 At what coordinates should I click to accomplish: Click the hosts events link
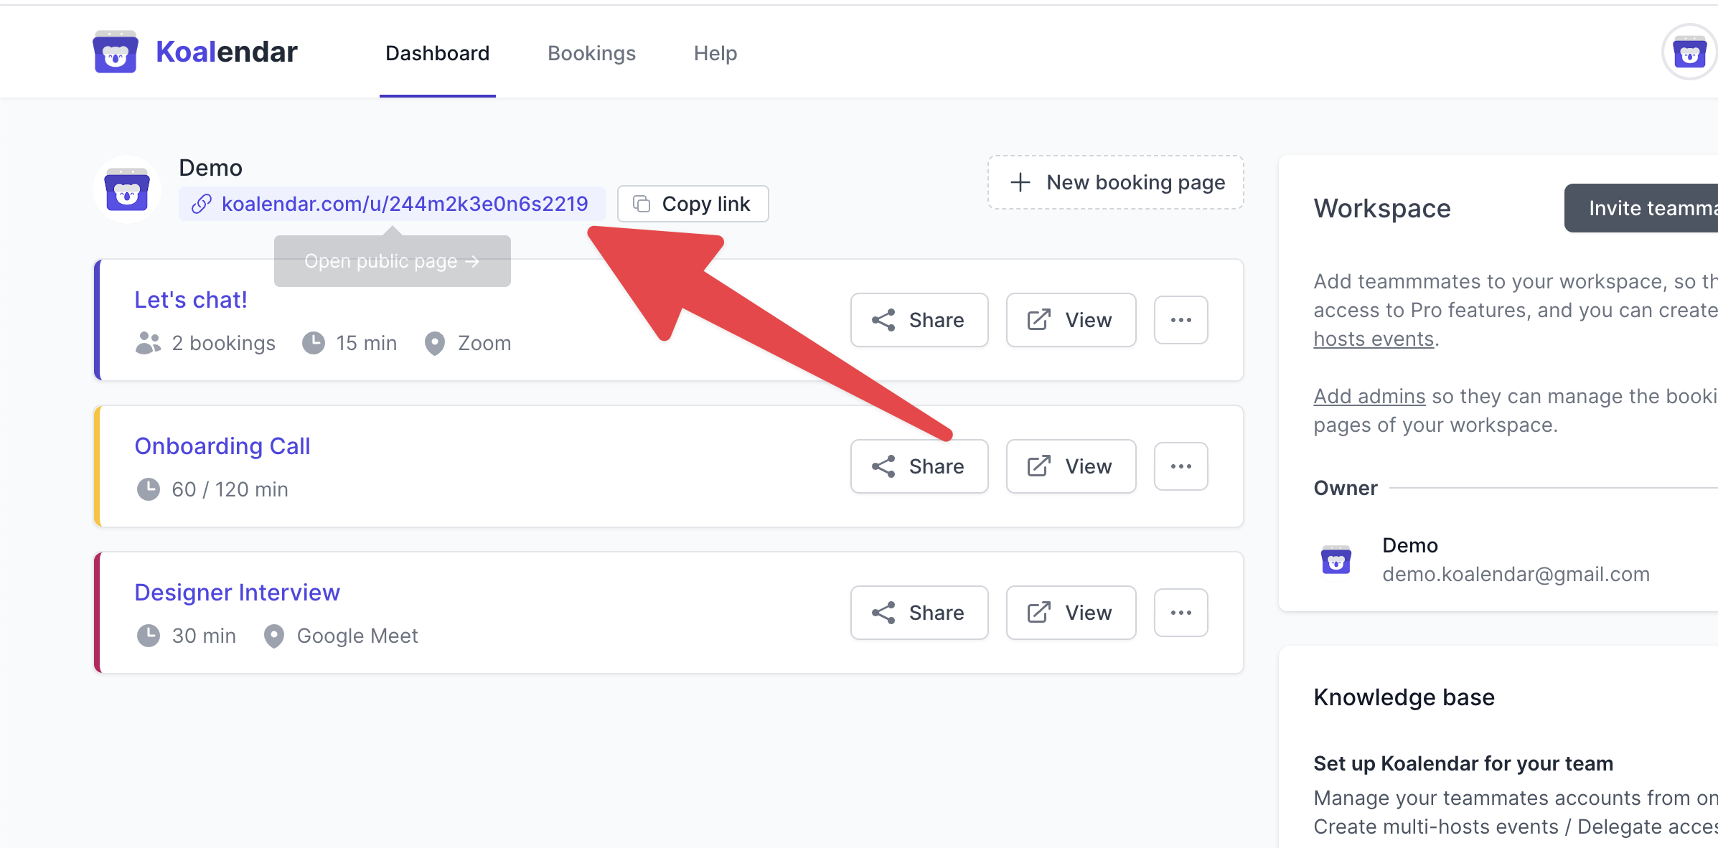pos(1374,339)
